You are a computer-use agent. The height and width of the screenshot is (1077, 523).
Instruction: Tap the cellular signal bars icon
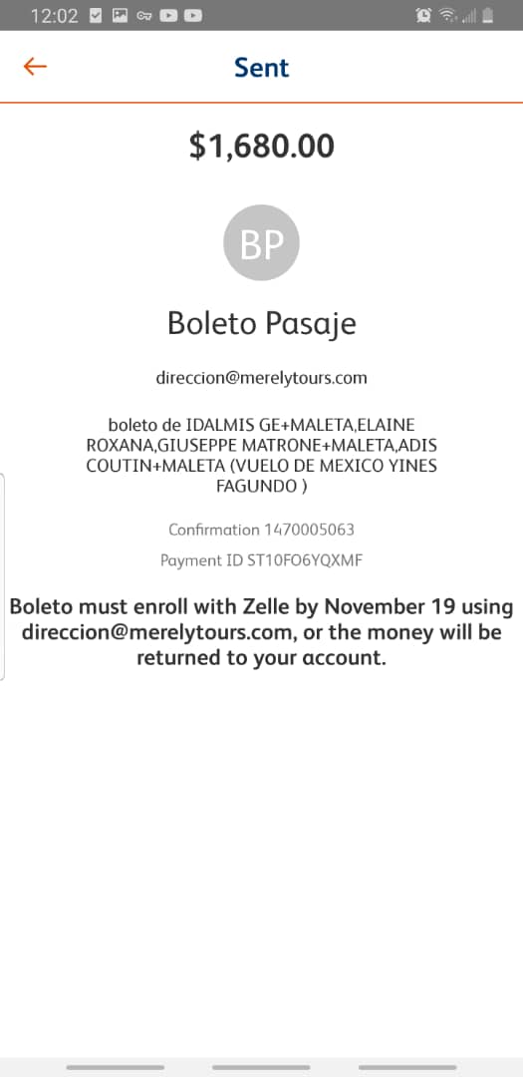469,16
